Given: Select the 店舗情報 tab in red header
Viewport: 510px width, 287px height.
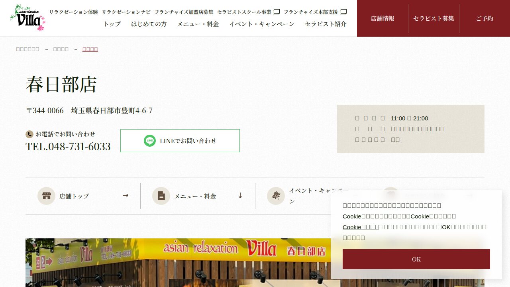Looking at the screenshot, I should point(382,18).
